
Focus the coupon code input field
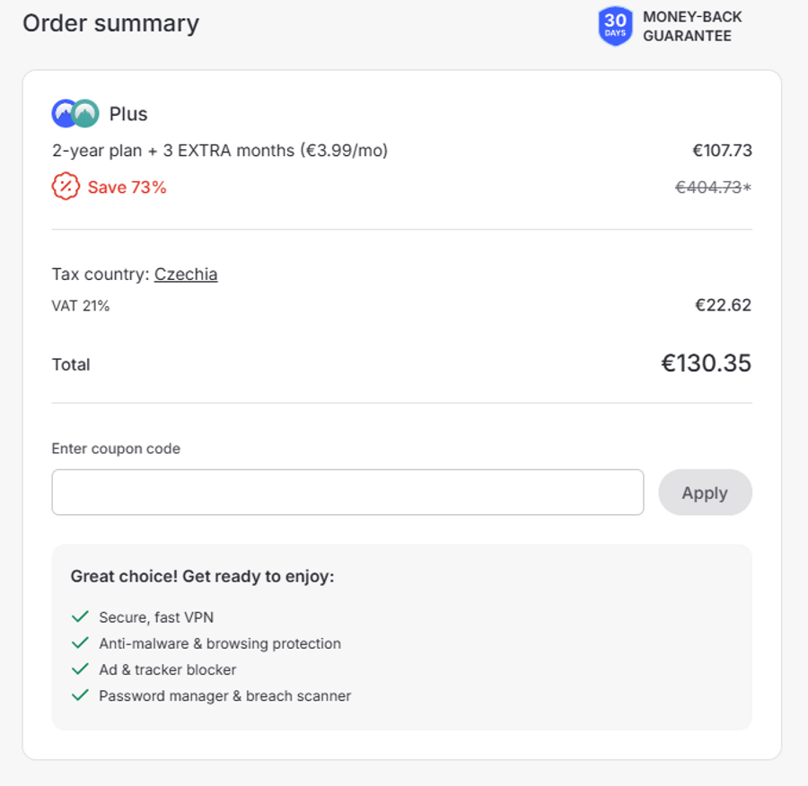pyautogui.click(x=347, y=492)
